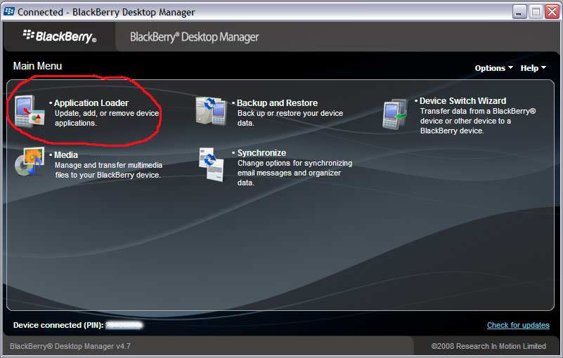Open the Application Loader icon
The image size is (563, 358).
30,111
